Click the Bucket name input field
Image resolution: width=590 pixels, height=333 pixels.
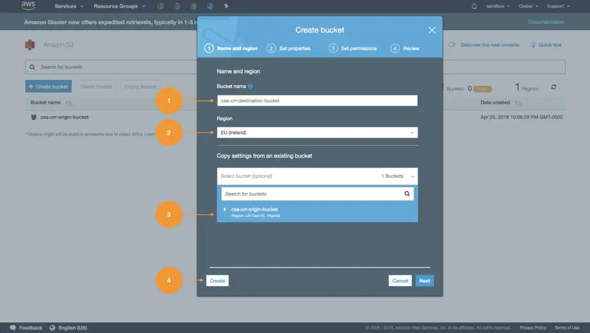tap(317, 101)
